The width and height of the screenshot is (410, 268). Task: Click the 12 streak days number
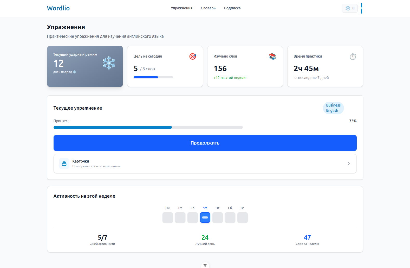(x=58, y=64)
